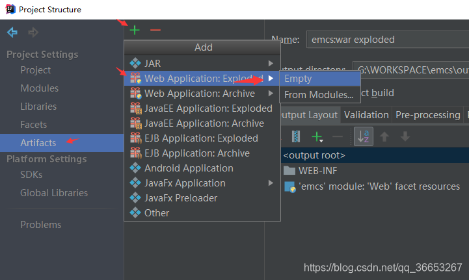Click the JavaEE Application: Exploded gift icon
Screen dimensions: 469x280
[x=136, y=108]
